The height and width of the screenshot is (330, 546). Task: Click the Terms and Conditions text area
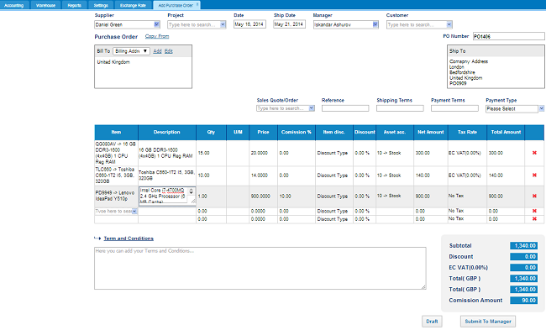(260, 269)
